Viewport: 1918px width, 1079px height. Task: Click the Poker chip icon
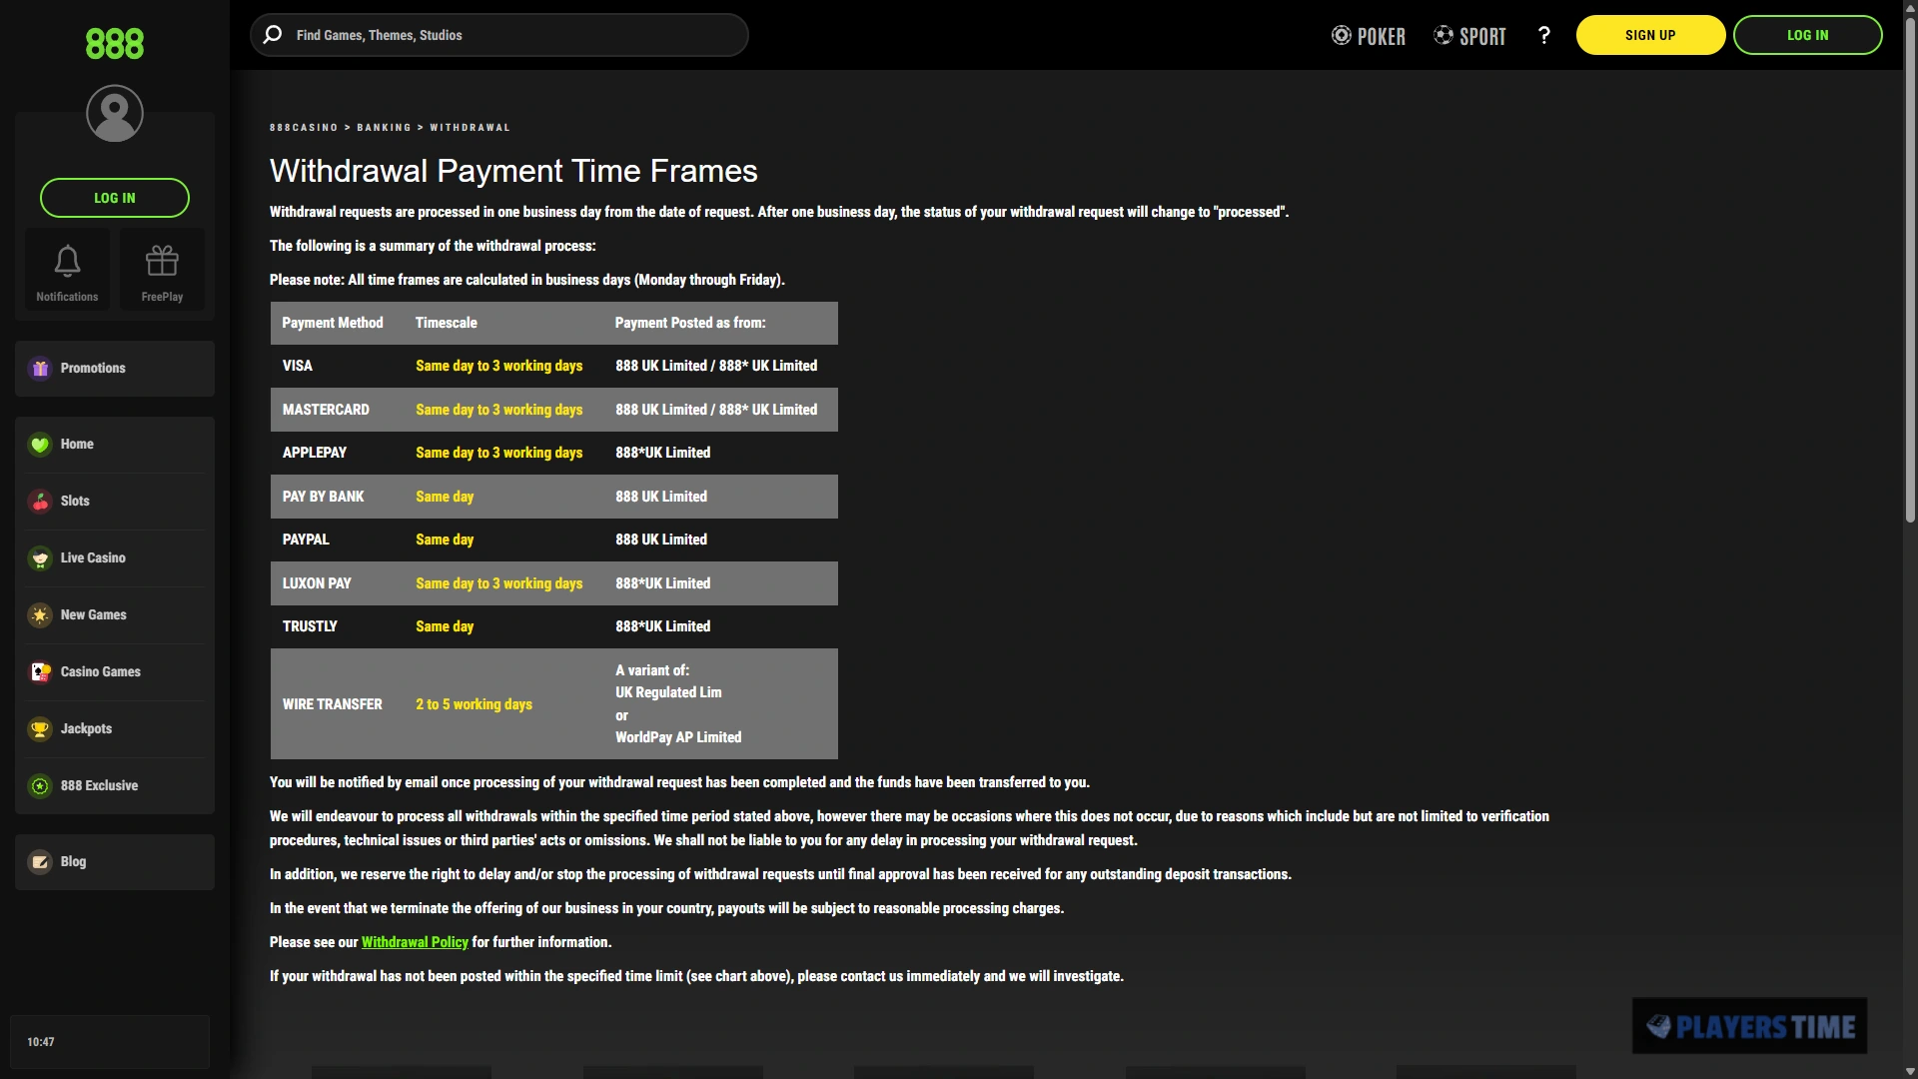(1341, 36)
